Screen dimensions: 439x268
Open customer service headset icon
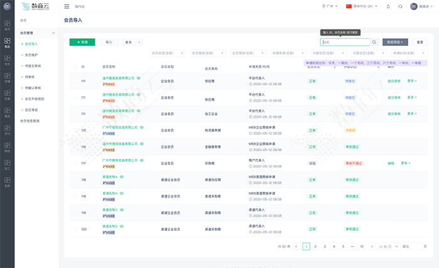pos(401,6)
